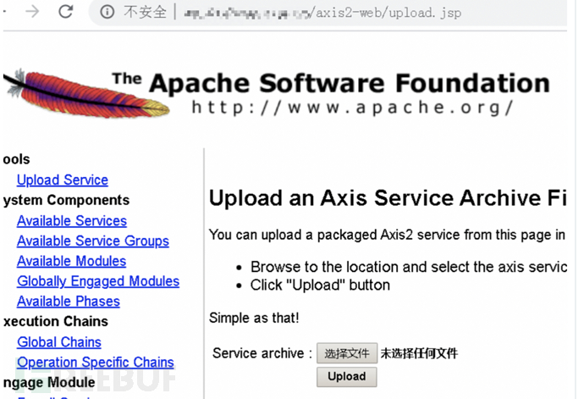Click the 'Simple as that!' text
The width and height of the screenshot is (584, 399).
[254, 318]
